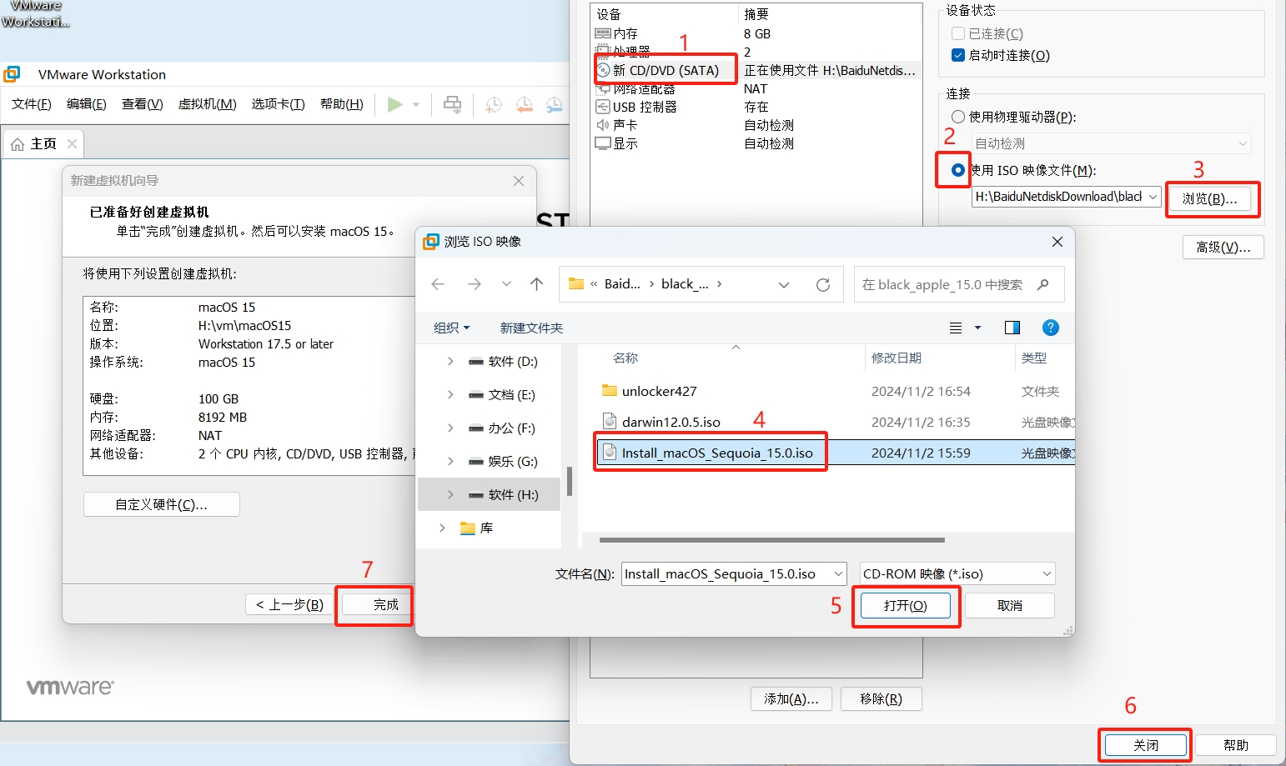Click the folder tree vertical scrollbar

click(x=570, y=481)
